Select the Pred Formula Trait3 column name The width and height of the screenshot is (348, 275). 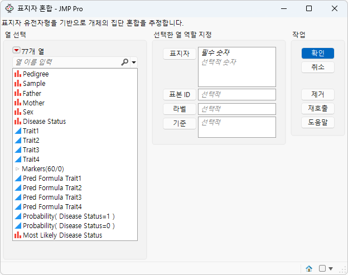coord(52,197)
